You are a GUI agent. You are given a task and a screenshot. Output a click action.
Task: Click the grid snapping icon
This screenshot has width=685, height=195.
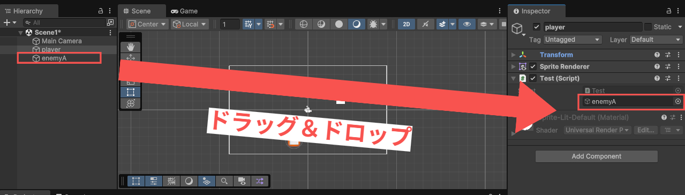pos(270,24)
